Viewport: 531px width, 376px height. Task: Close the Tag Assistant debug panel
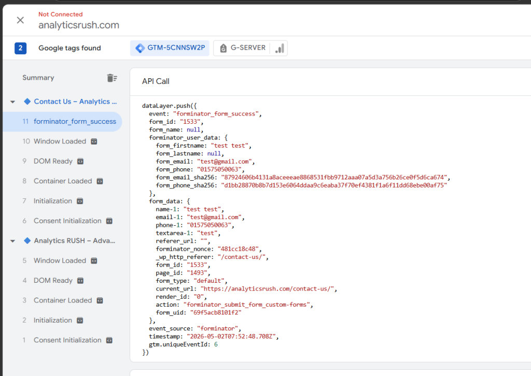click(x=20, y=20)
